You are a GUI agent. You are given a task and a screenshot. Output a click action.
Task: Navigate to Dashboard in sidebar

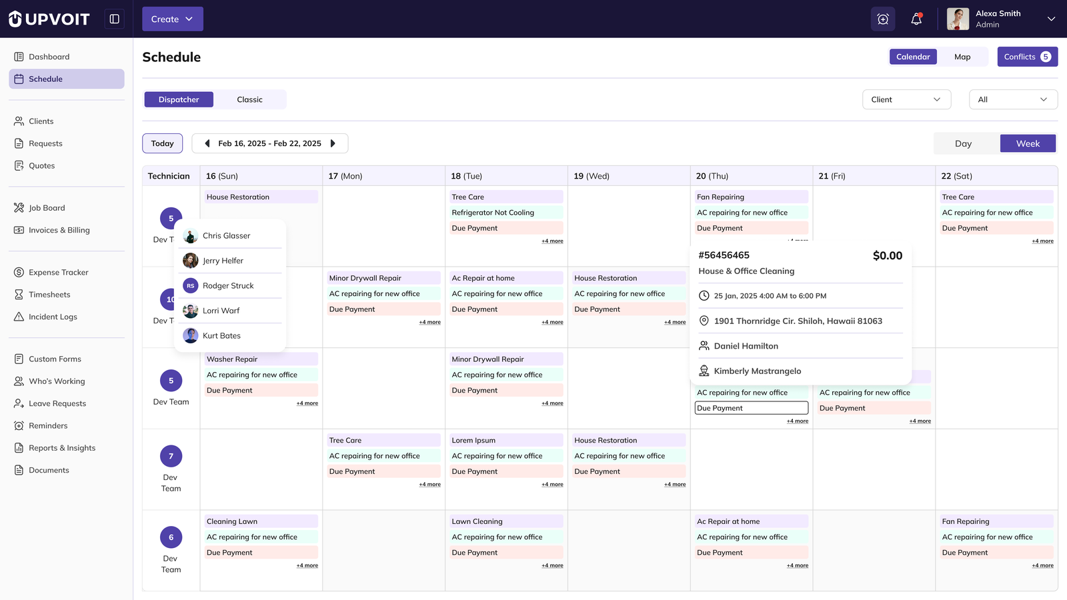(49, 57)
